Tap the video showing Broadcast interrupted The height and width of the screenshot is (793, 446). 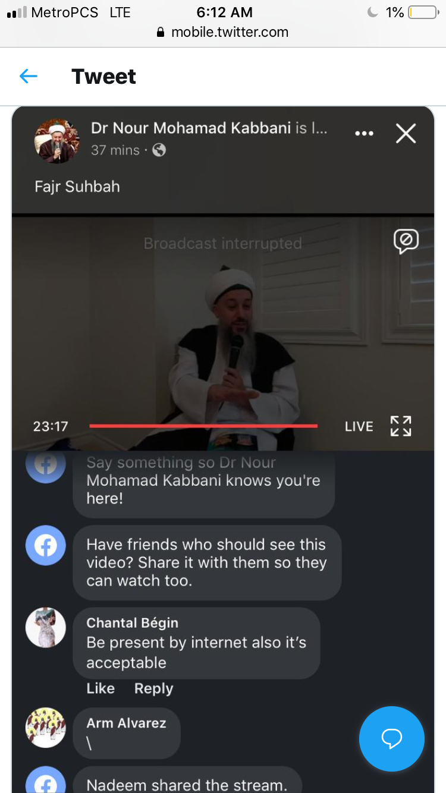(223, 333)
